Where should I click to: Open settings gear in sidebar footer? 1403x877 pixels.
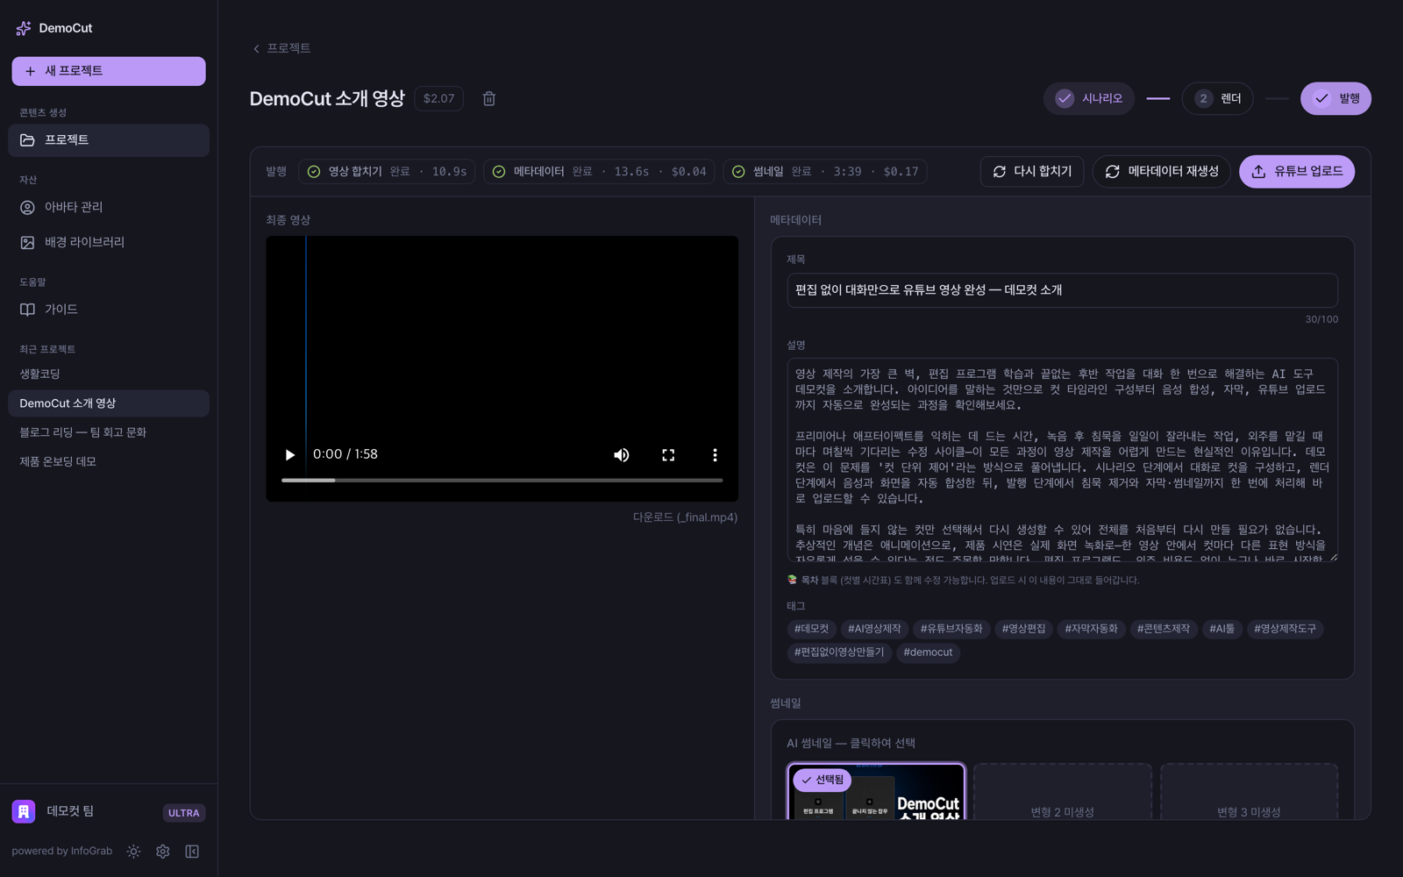[x=163, y=852]
